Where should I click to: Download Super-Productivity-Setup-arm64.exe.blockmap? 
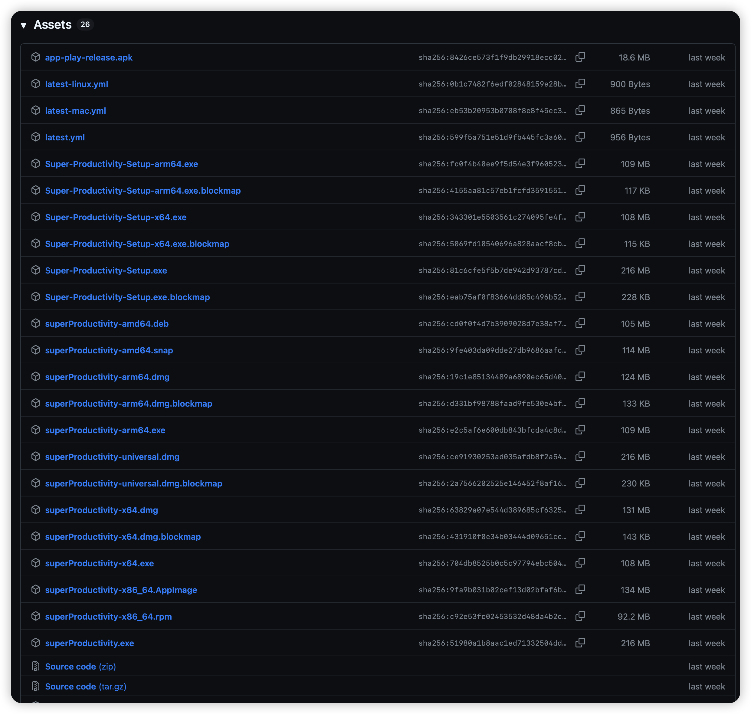[x=143, y=191]
